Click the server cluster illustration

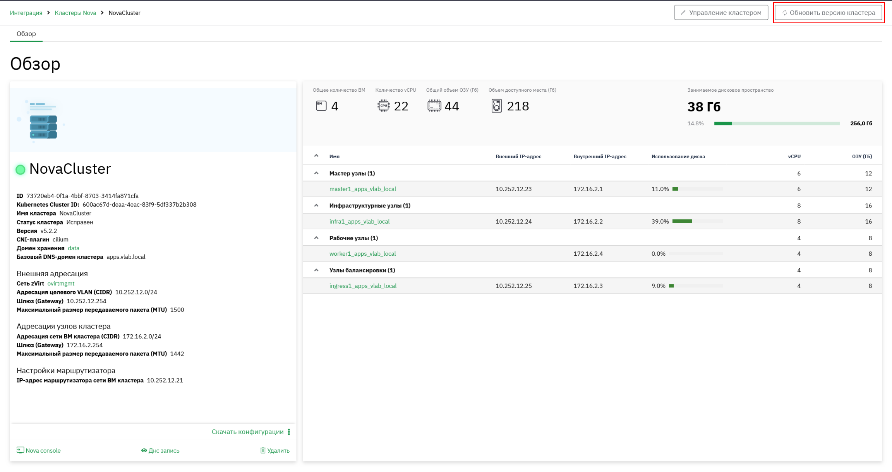coord(41,121)
